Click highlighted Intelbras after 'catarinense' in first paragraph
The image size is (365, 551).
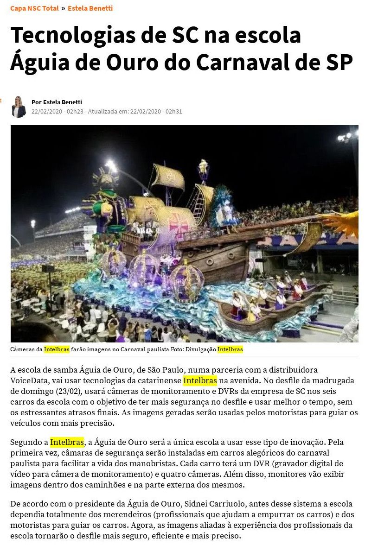pyautogui.click(x=200, y=380)
